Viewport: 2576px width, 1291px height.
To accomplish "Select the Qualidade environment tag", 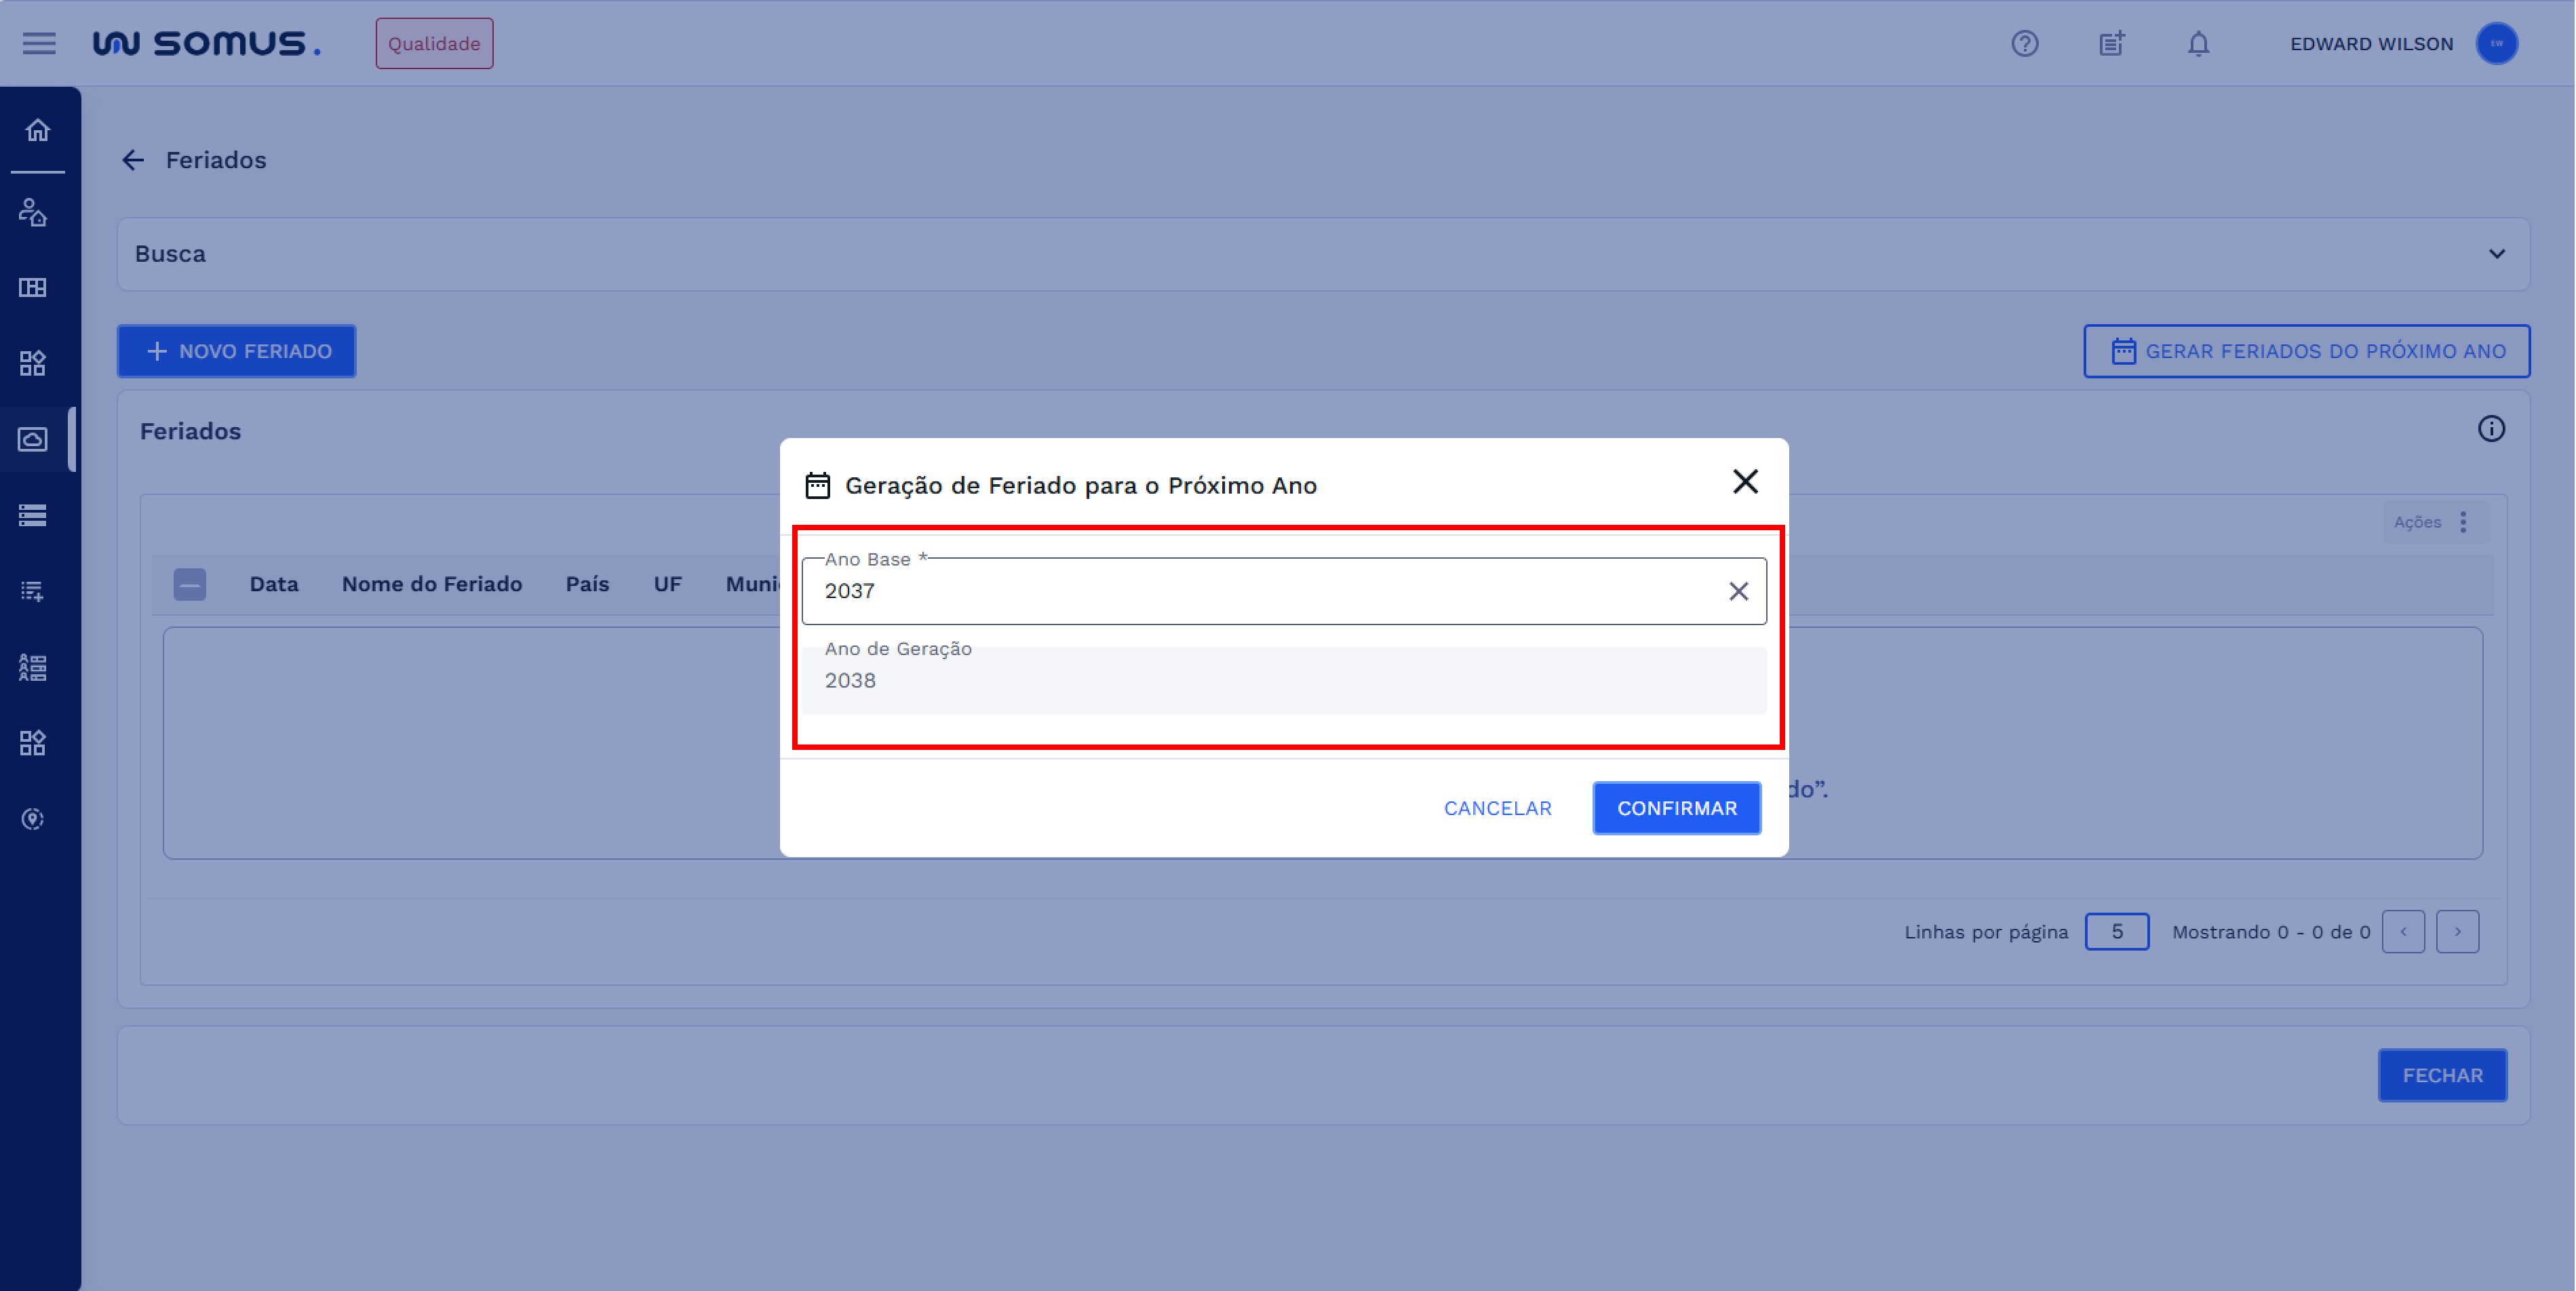I will tap(434, 43).
